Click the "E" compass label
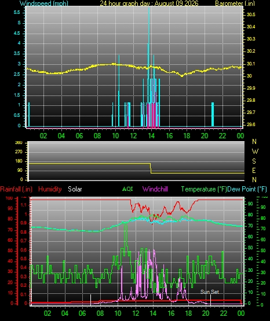The height and width of the screenshot is (321, 270). [254, 170]
